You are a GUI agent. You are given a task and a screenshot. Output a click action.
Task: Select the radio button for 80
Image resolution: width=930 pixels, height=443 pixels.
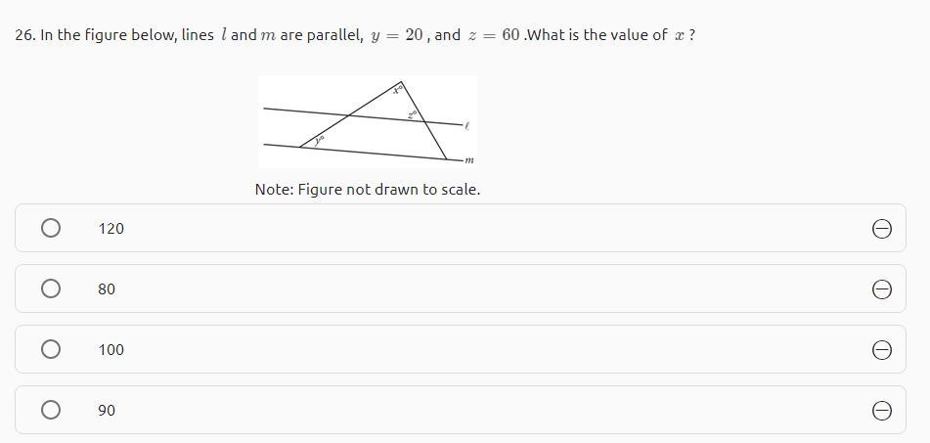coord(51,288)
